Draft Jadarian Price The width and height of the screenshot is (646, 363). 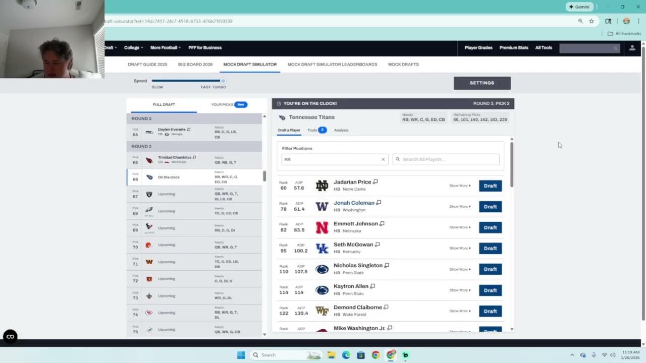[490, 186]
